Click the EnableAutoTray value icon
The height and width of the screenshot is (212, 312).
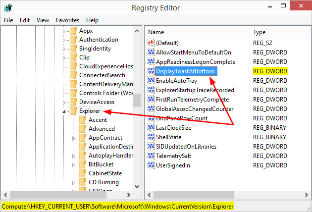[151, 81]
